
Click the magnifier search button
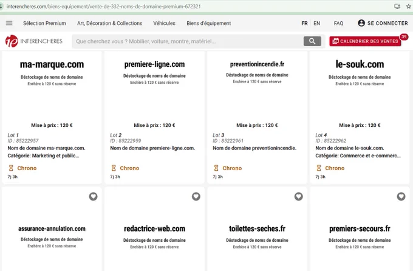click(312, 41)
